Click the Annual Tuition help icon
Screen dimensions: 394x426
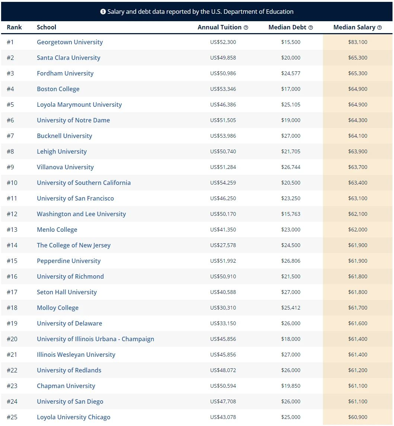pyautogui.click(x=246, y=28)
